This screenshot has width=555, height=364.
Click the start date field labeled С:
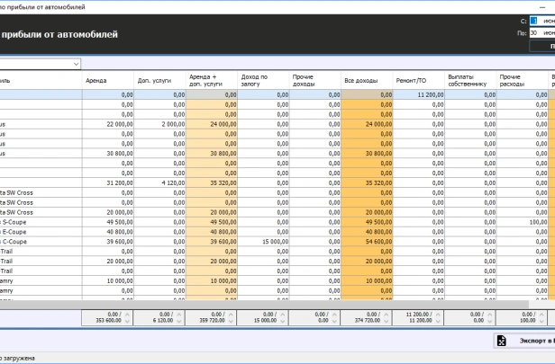tap(541, 20)
